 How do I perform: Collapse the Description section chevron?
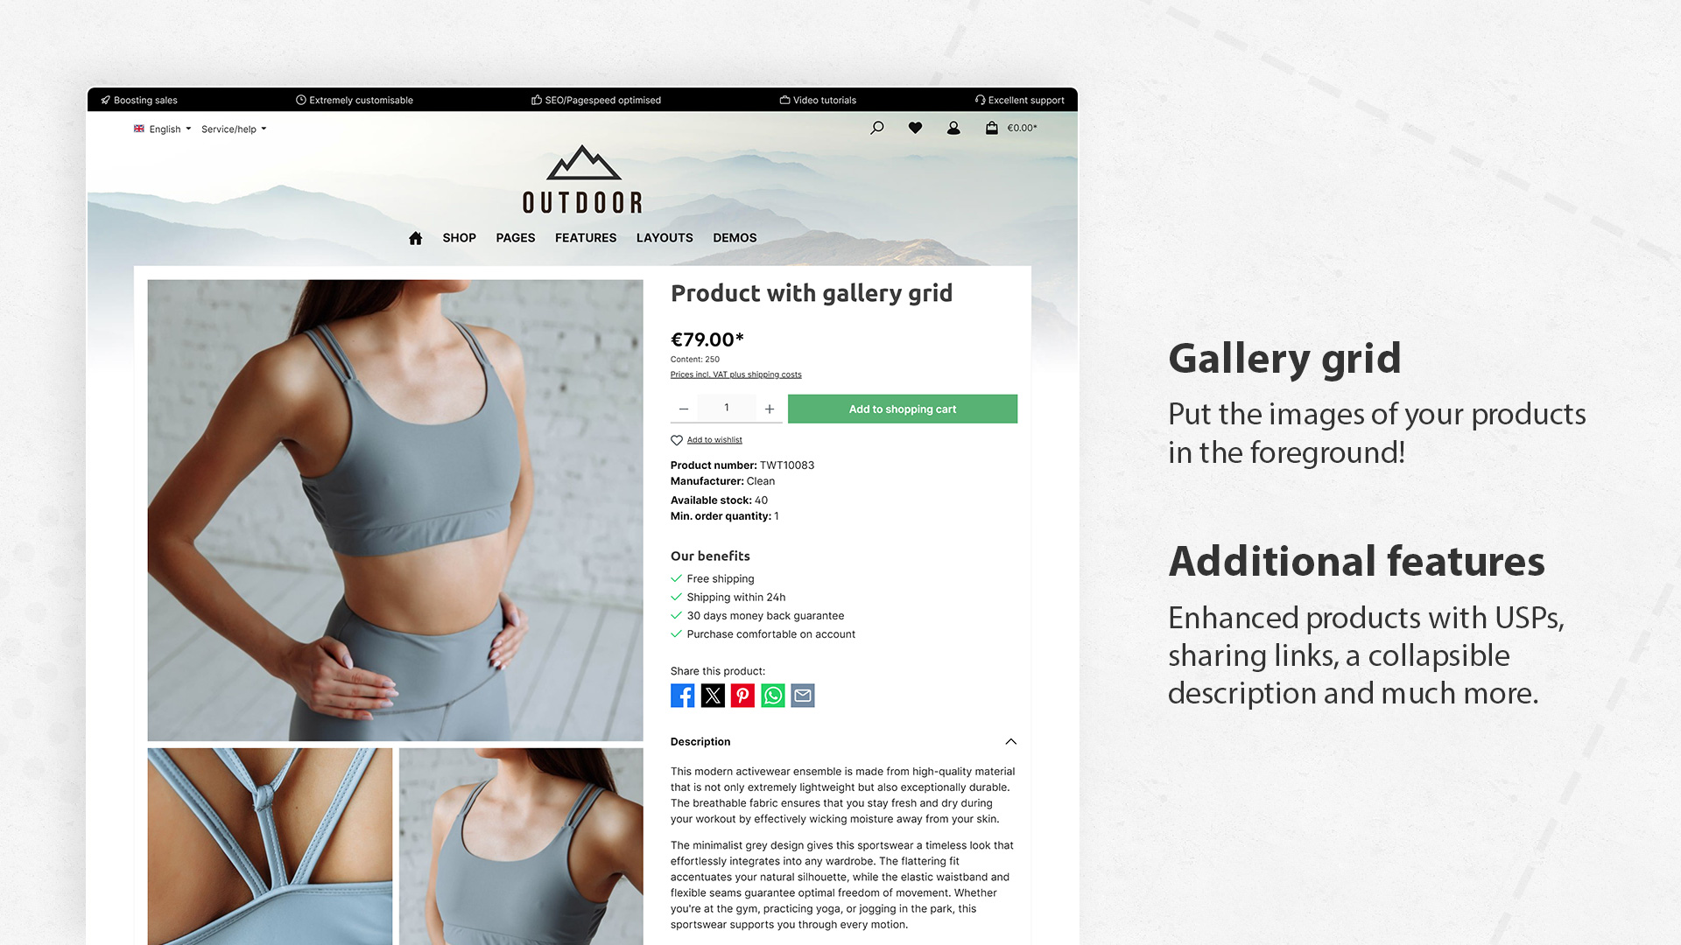[1011, 741]
